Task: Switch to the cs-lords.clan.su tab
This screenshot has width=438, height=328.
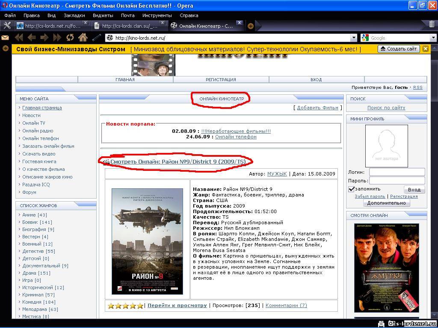Action: (x=130, y=26)
